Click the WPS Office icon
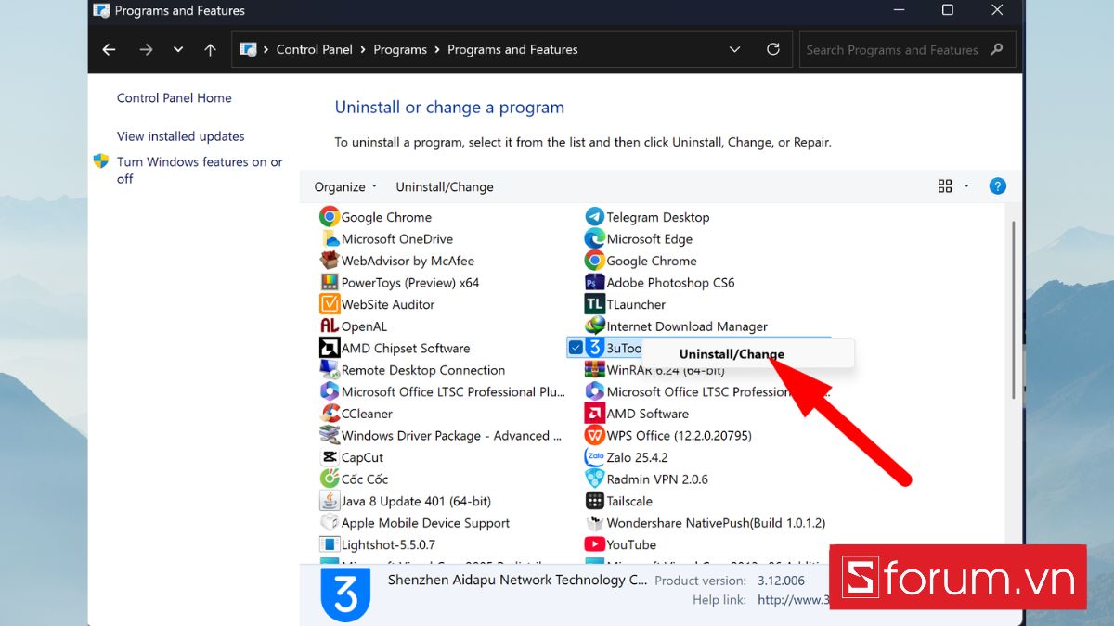 tap(594, 435)
